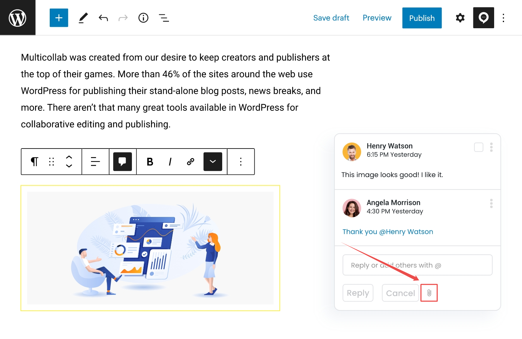Viewport: 522px width, 339px height.
Task: Attach a file to the reply
Action: pos(429,293)
